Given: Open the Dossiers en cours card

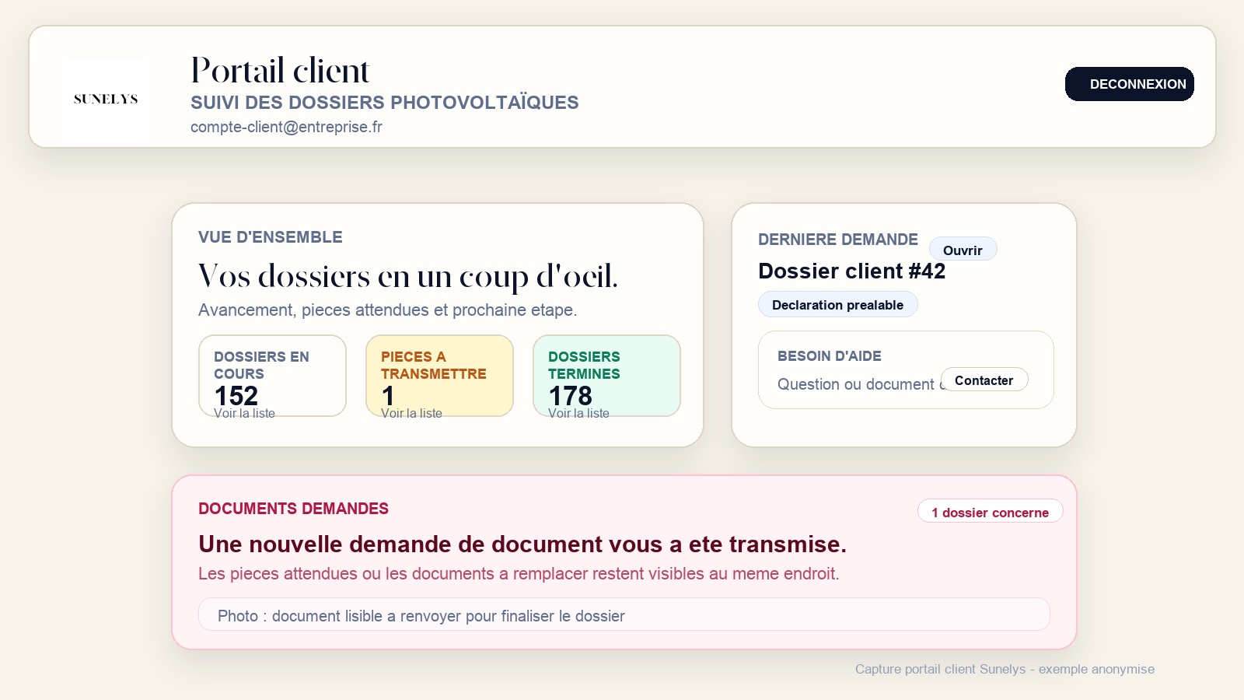Looking at the screenshot, I should pos(272,376).
